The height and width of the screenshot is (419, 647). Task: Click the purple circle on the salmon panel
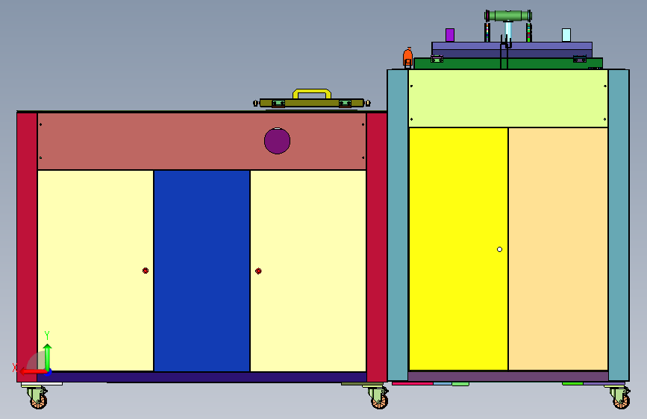278,141
